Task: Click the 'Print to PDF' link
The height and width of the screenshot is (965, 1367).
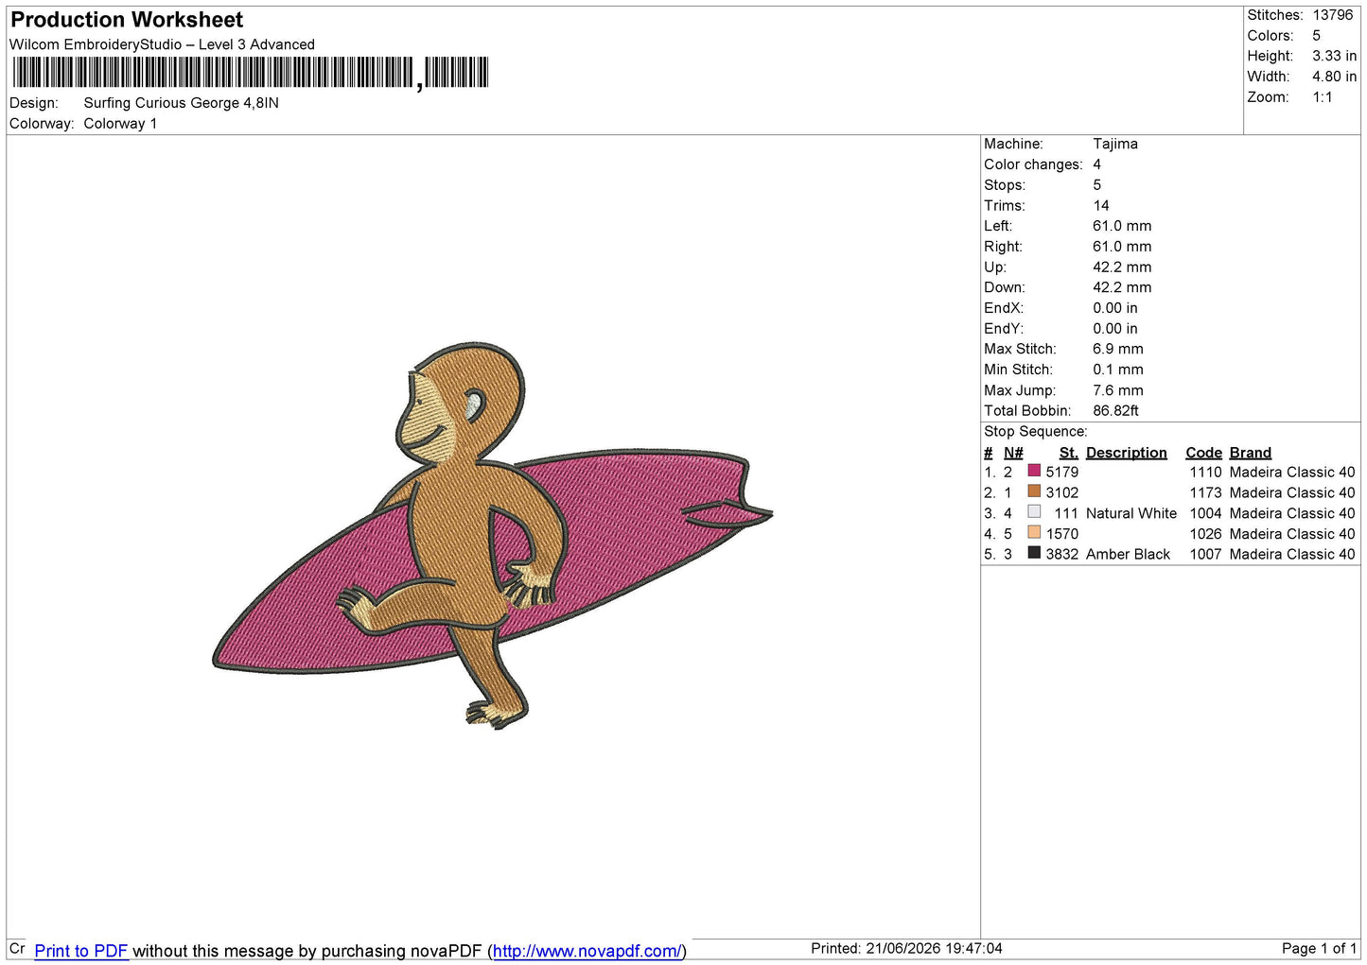Action: [81, 951]
